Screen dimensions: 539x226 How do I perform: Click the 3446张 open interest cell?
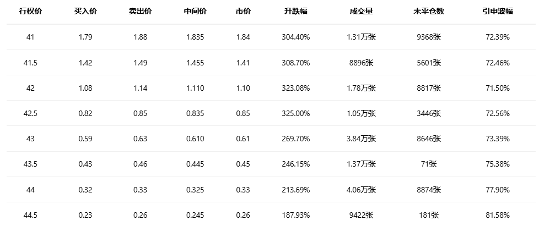click(429, 113)
